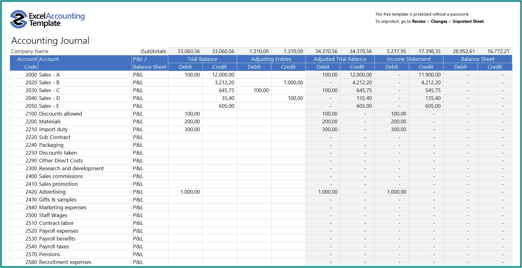The width and height of the screenshot is (522, 268).
Task: Click the Income Statement group header
Action: click(x=408, y=59)
